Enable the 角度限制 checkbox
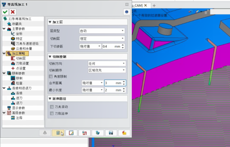 point(51,77)
